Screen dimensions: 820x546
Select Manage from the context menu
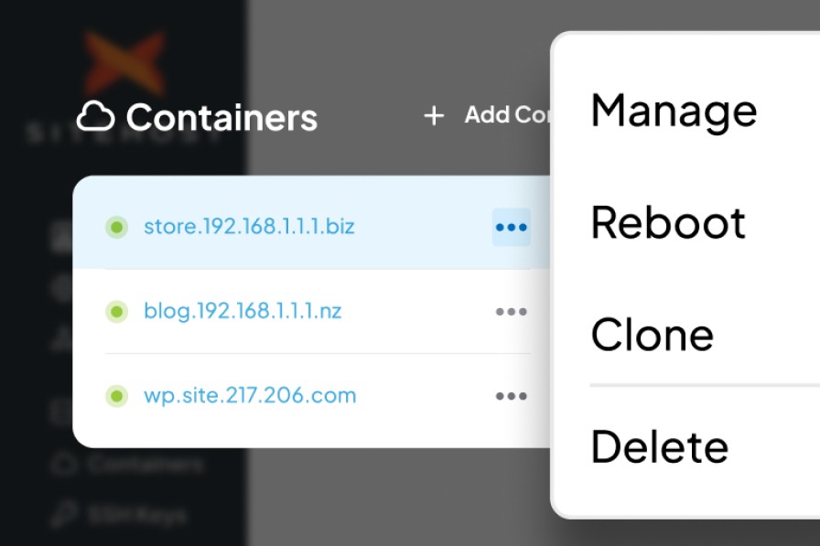click(x=674, y=111)
